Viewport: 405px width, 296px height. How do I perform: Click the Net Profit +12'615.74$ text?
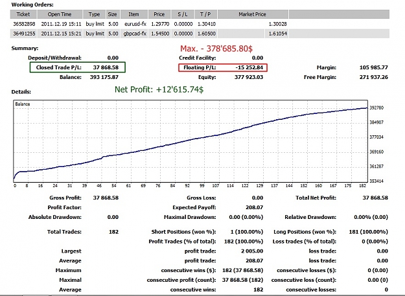[x=159, y=89]
